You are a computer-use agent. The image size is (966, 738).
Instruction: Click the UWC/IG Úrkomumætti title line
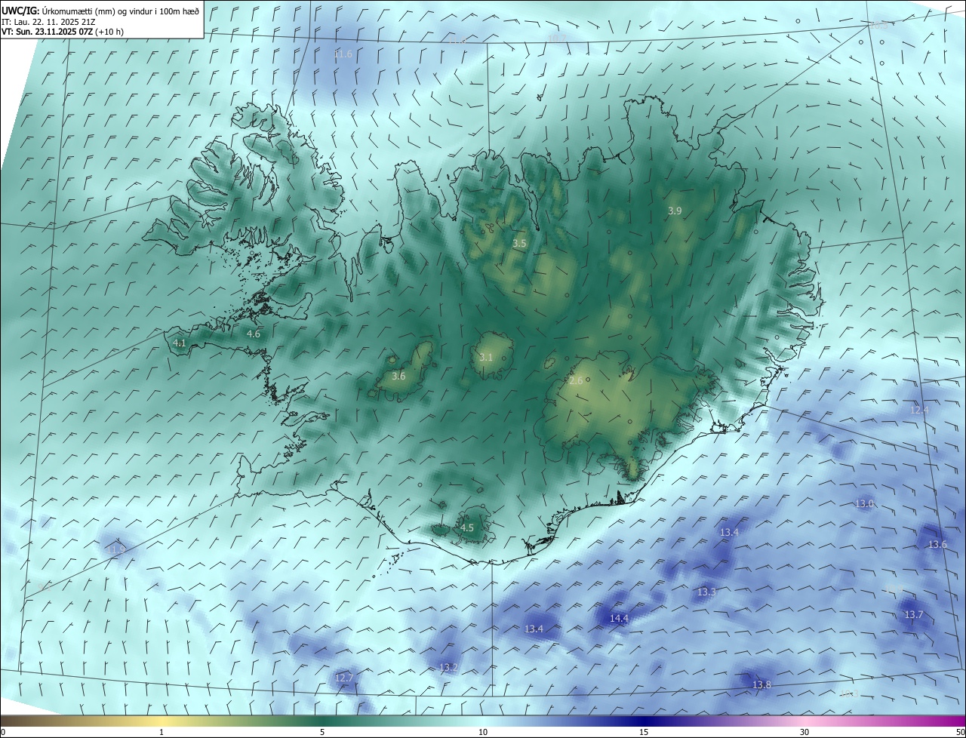pos(100,11)
